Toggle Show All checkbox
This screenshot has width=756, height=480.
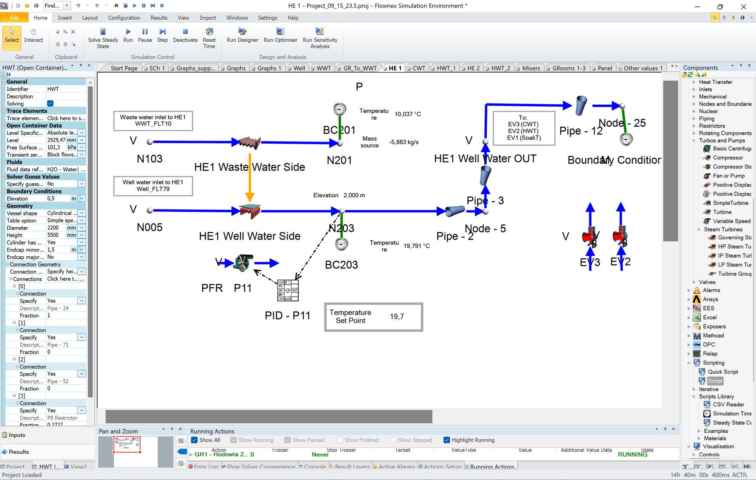194,440
